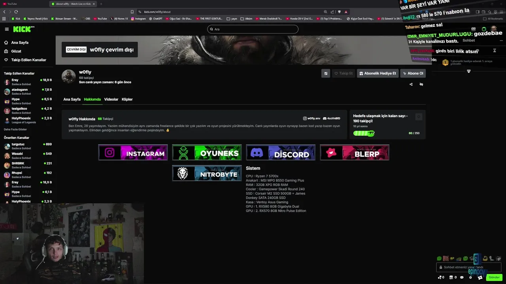Click the chat bubble icon below input

462,277
